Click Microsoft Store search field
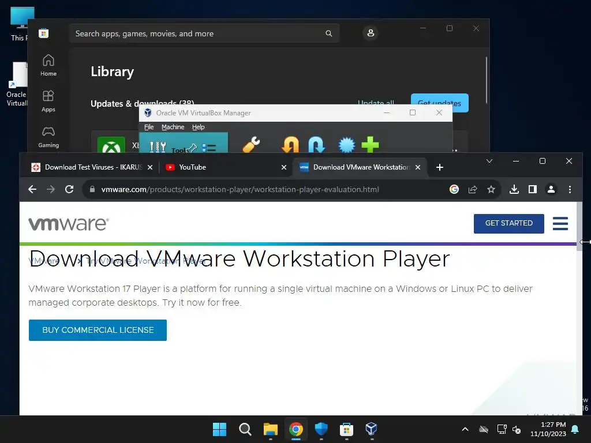The height and width of the screenshot is (443, 591). point(204,33)
